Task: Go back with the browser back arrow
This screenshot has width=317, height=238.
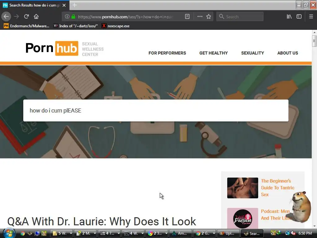Action: [6, 16]
